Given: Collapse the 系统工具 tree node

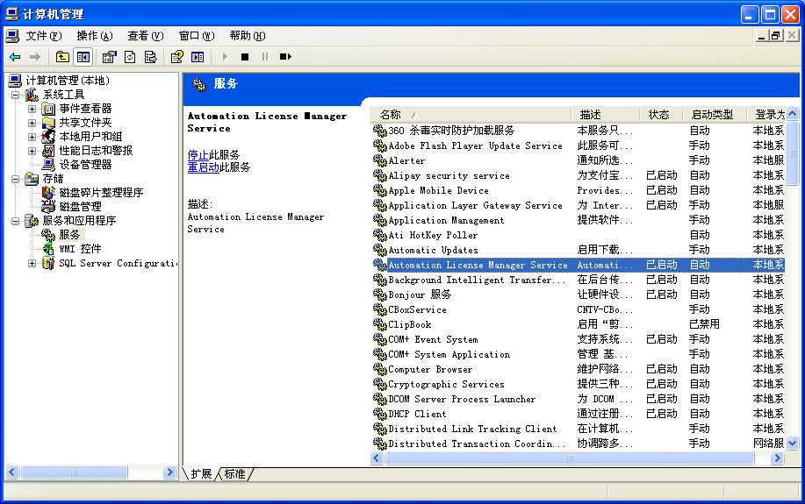Looking at the screenshot, I should tap(16, 95).
